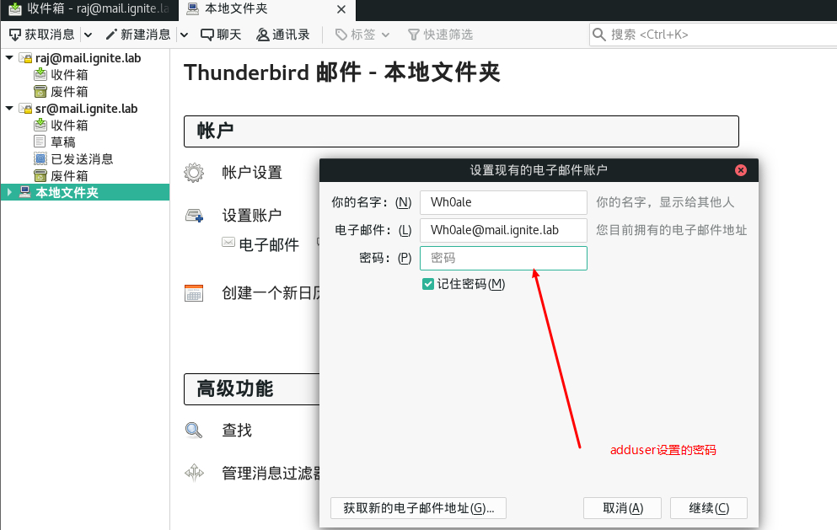The width and height of the screenshot is (837, 530).
Task: Collapse the raj@mail.ignite.lab account tree
Action: point(9,57)
